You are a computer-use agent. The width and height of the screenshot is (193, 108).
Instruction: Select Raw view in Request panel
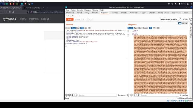click(x=73, y=28)
